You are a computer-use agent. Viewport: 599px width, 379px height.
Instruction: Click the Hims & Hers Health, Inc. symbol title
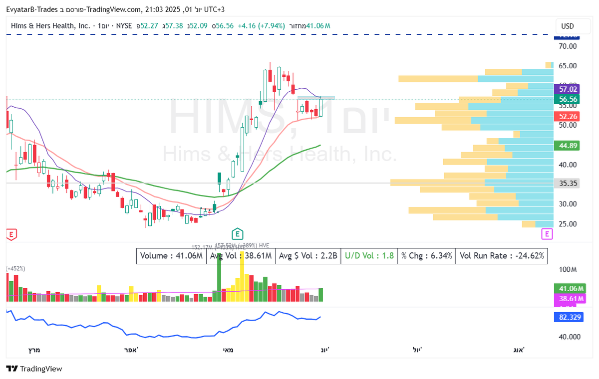point(50,25)
